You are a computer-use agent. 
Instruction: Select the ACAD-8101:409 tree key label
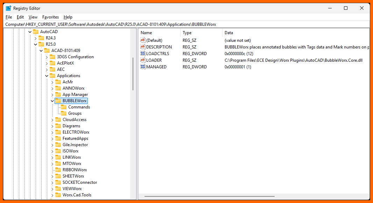point(66,51)
